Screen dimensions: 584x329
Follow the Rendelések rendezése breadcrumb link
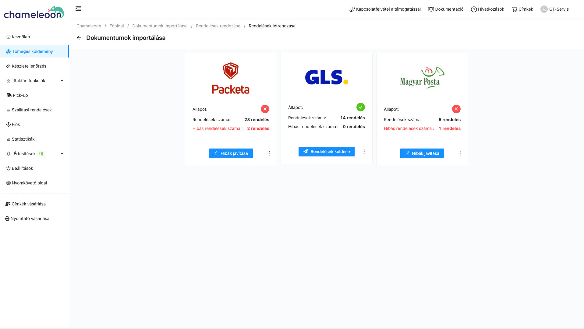(218, 26)
